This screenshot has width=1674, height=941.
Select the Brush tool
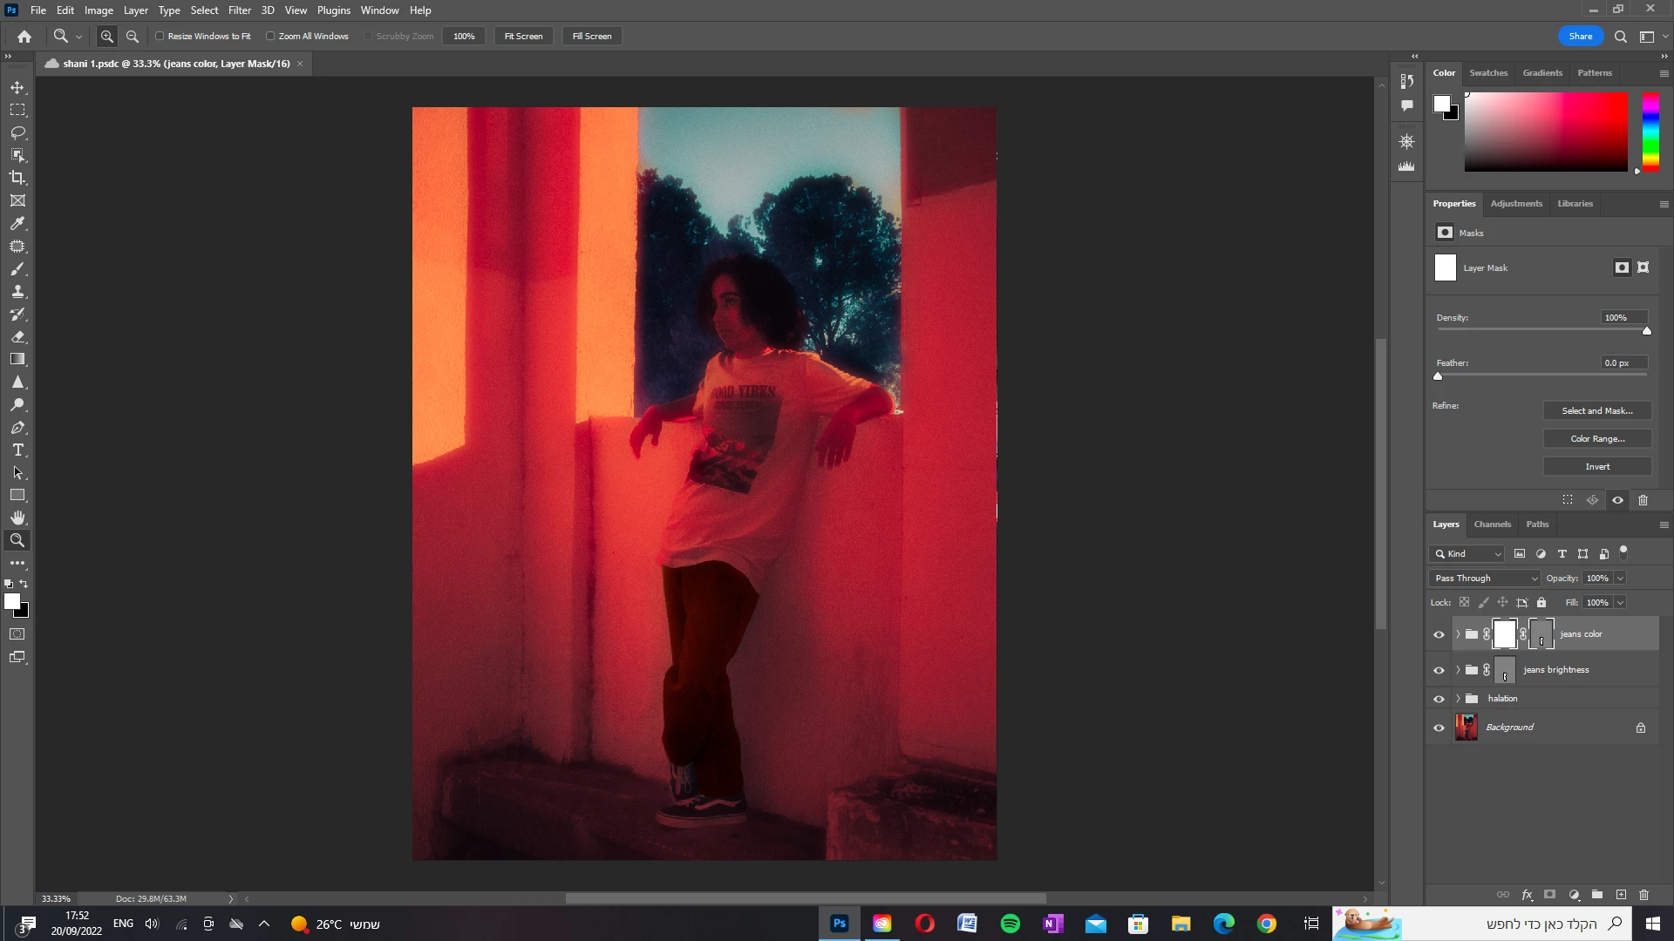(x=17, y=269)
